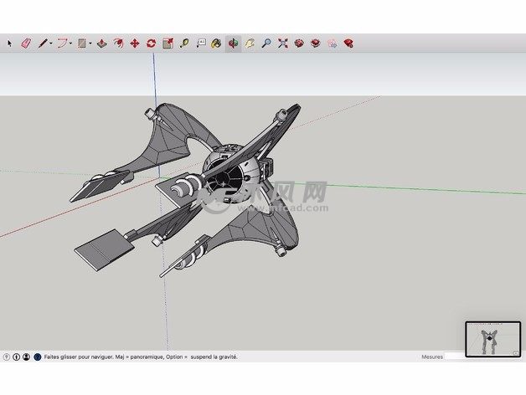Open the 3D Warehouse
Screen dimensions: 526x395
[299, 43]
